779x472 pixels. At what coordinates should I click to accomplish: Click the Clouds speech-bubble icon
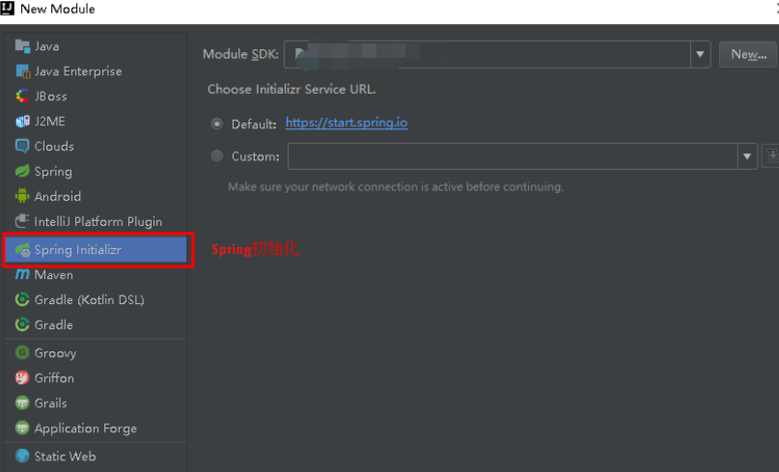[x=22, y=146]
